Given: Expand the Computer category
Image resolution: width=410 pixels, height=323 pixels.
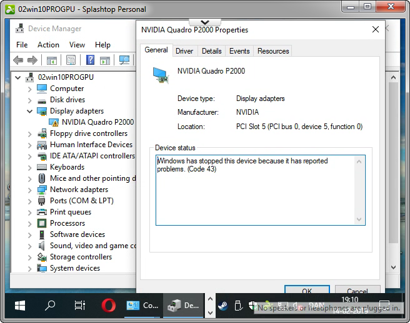Looking at the screenshot, I should [29, 89].
